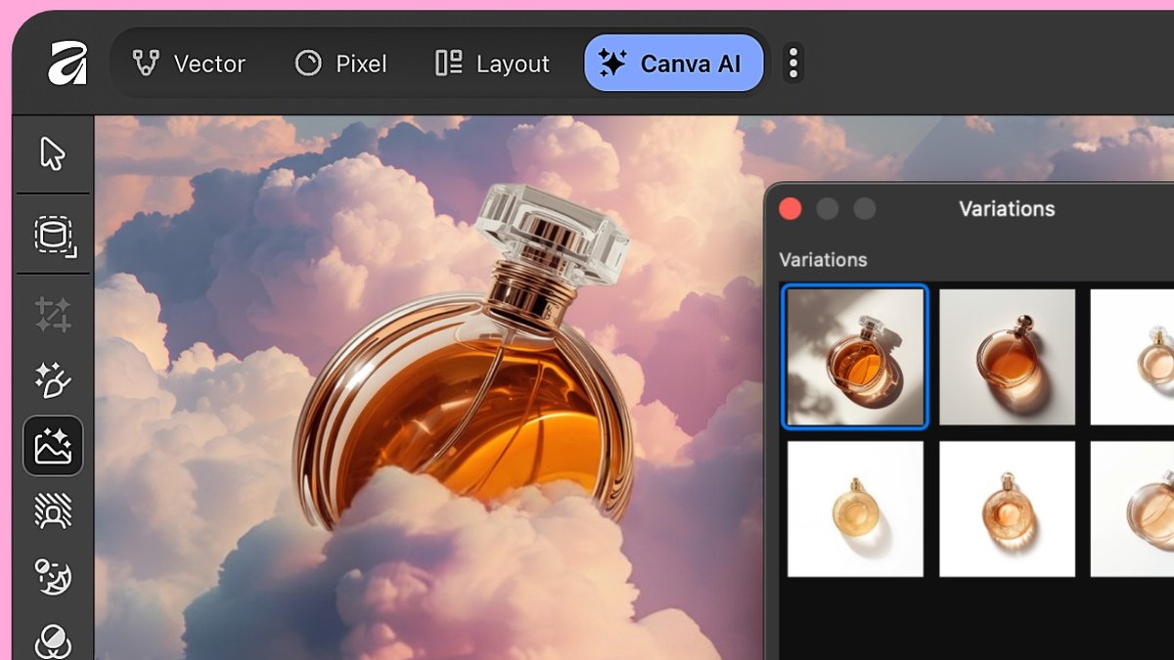Select the striped background removal tool
The image size is (1174, 660).
pos(53,510)
